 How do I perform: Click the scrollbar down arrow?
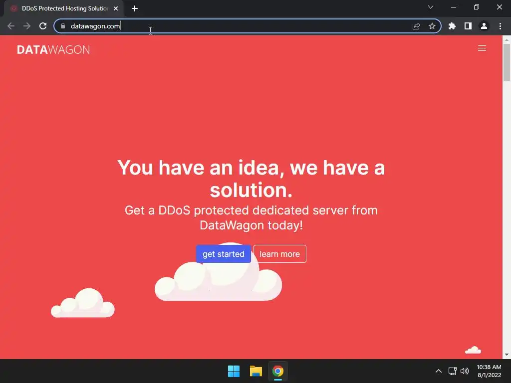507,355
